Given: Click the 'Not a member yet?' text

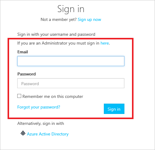Looking at the screenshot, I should click(x=59, y=19).
